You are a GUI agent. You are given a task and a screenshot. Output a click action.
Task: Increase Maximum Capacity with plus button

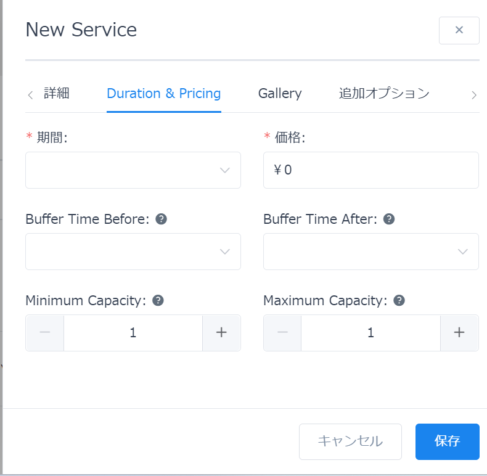point(459,333)
